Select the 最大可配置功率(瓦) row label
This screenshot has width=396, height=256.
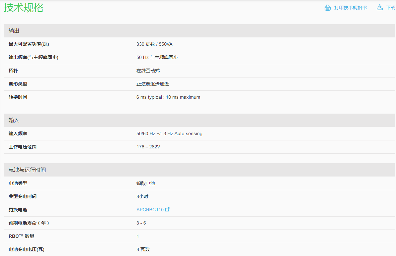pyautogui.click(x=29, y=44)
